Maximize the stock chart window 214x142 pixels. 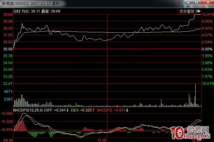(x=197, y=2)
